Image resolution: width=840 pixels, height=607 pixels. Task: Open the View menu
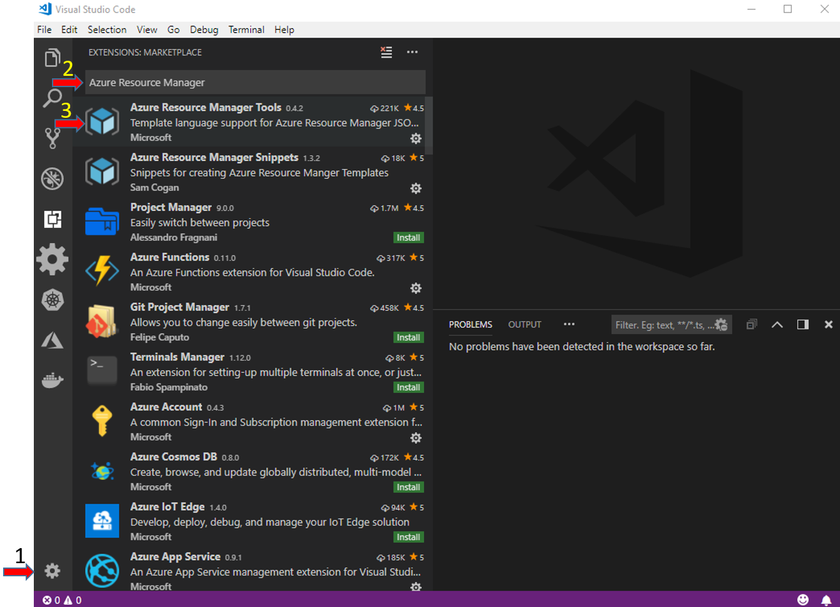(147, 29)
